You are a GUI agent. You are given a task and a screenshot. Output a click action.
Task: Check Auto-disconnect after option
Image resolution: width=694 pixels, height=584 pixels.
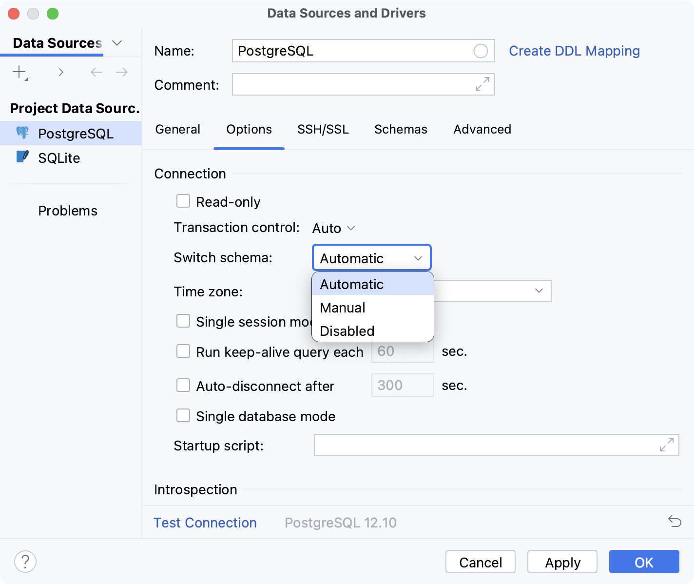click(x=183, y=385)
